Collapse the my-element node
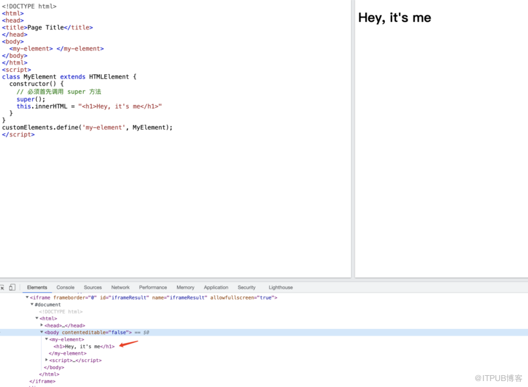Screen dimensions: 528x387 coord(46,340)
